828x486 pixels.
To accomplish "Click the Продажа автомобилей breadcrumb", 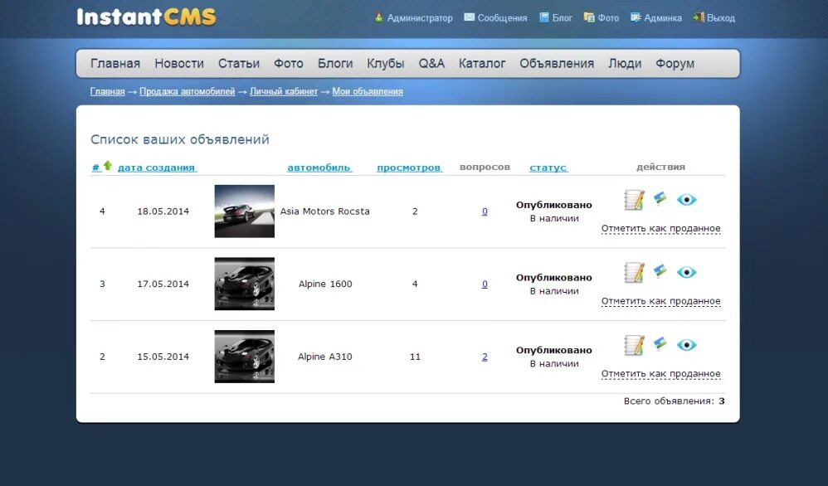I will [x=187, y=91].
